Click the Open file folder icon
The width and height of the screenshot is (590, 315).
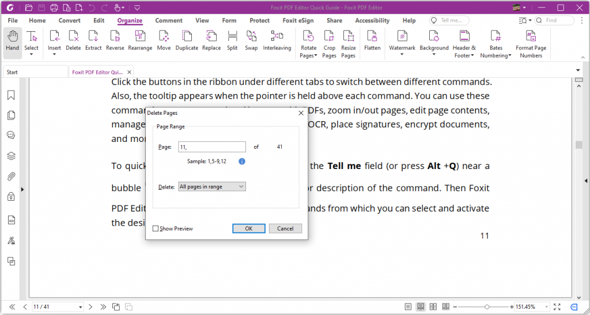tap(29, 7)
